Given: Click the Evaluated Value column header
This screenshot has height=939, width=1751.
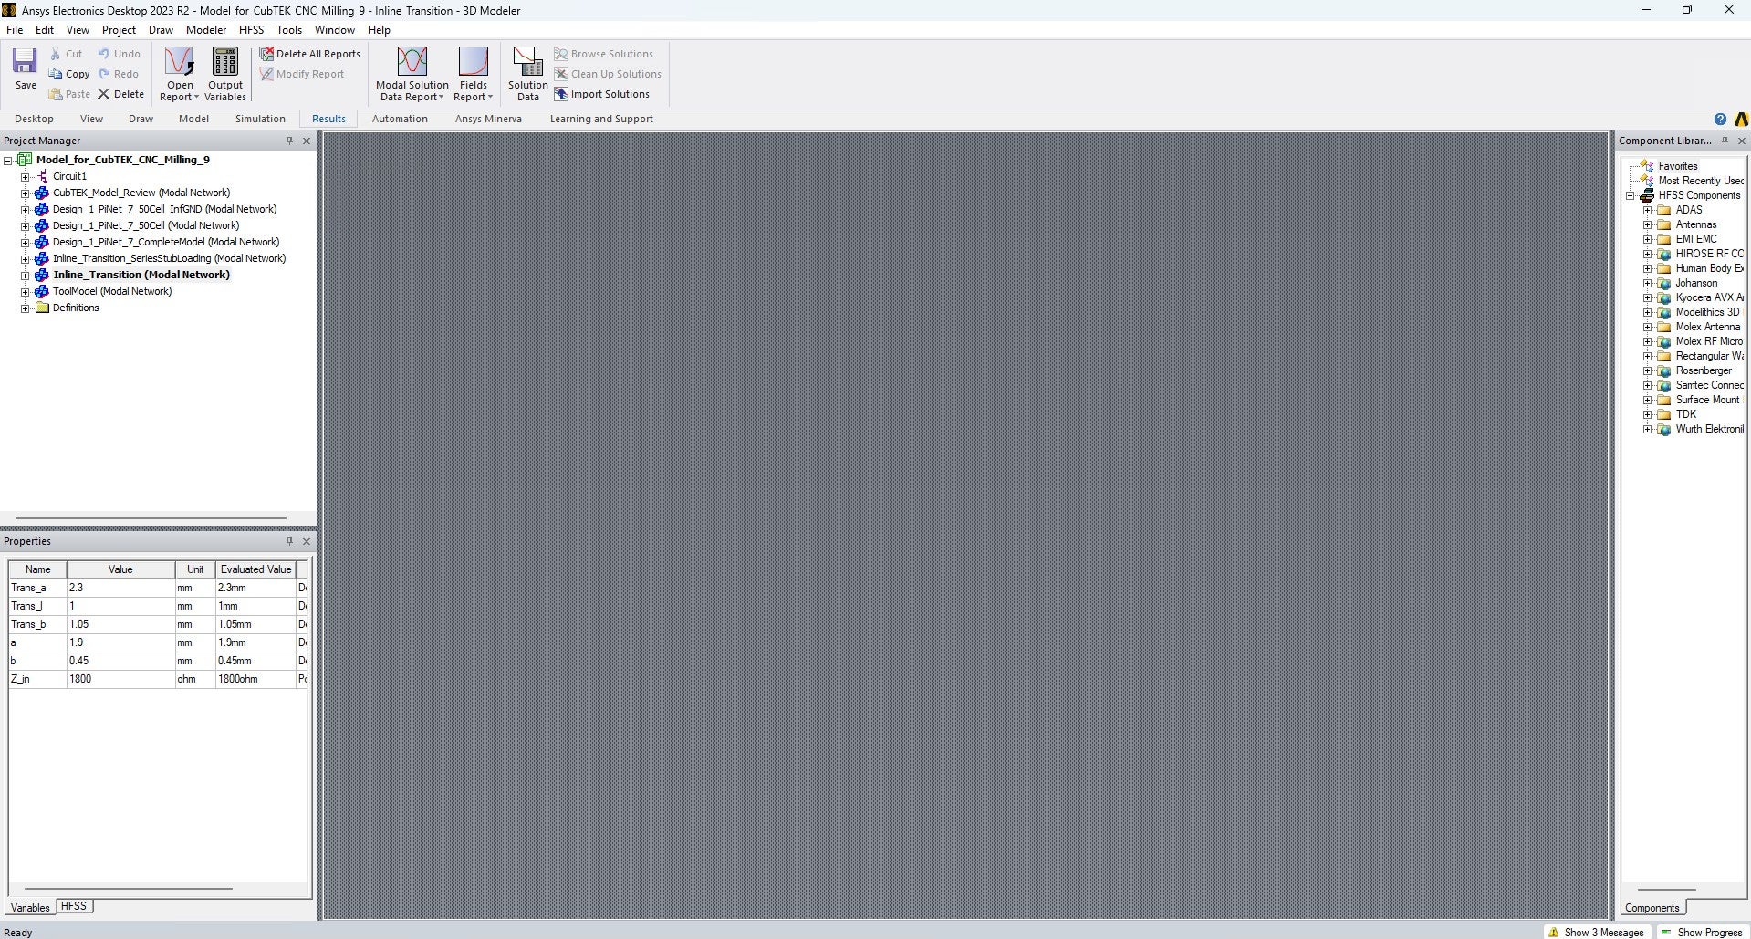Looking at the screenshot, I should (x=255, y=569).
